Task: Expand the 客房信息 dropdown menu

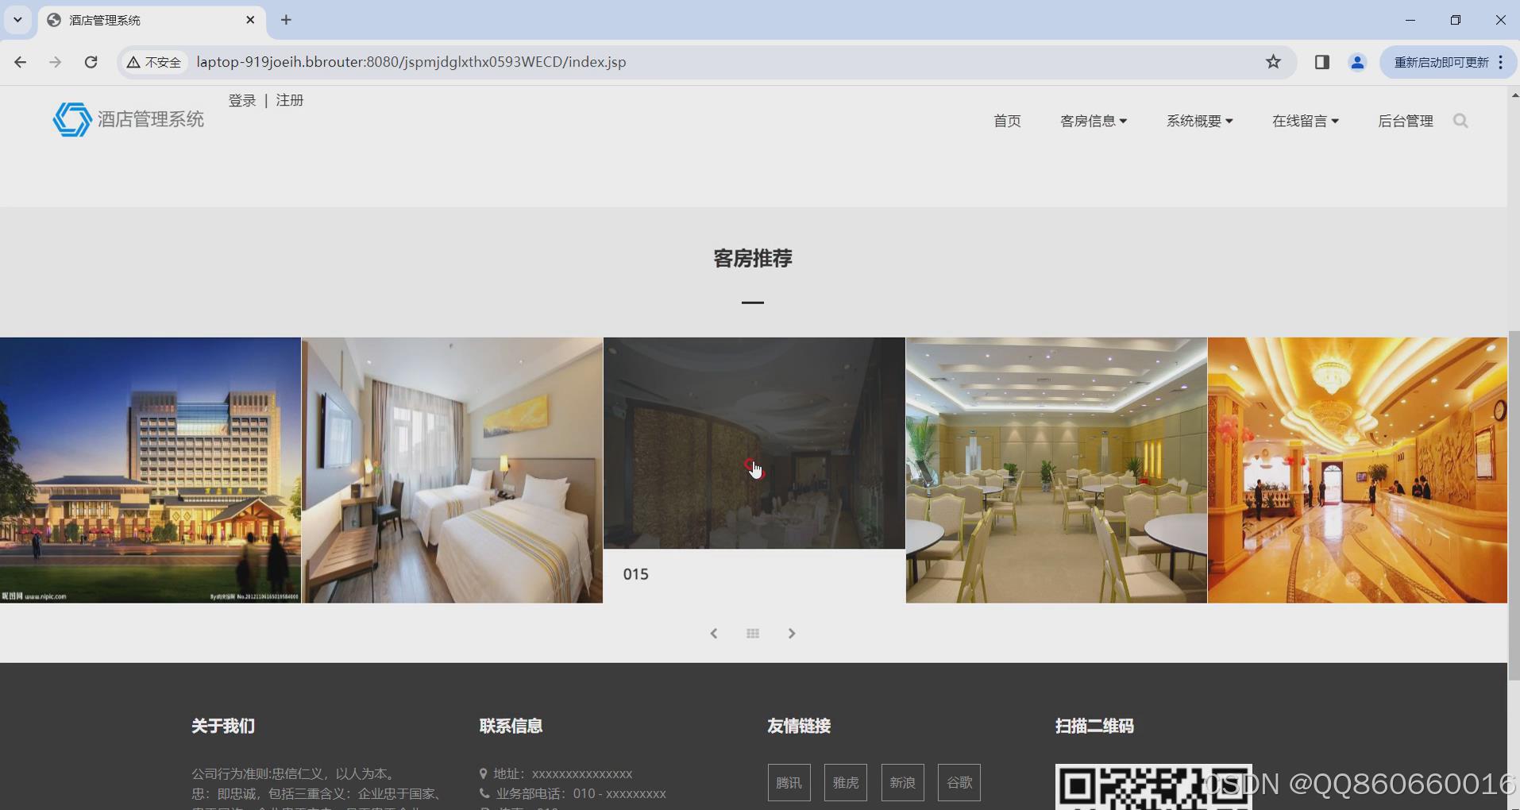Action: coord(1093,121)
